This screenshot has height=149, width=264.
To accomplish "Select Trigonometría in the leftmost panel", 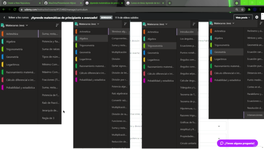I will click(14, 49).
